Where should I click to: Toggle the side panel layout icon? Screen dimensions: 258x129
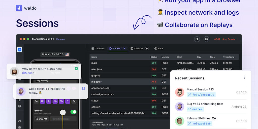coord(197,39)
